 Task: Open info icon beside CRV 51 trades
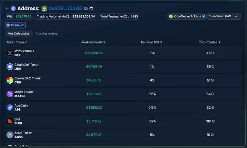coord(212,80)
